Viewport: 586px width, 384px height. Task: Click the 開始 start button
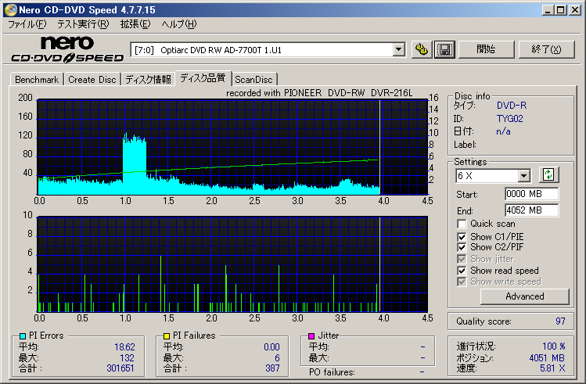point(486,49)
